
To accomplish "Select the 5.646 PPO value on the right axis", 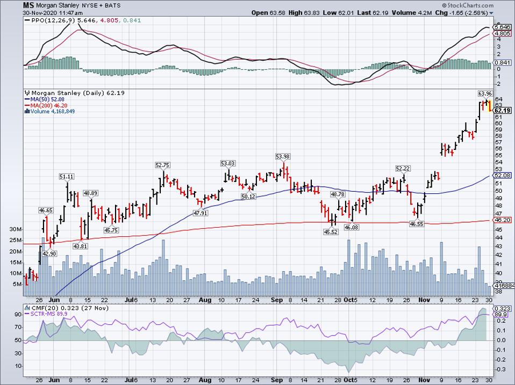I will (x=503, y=27).
